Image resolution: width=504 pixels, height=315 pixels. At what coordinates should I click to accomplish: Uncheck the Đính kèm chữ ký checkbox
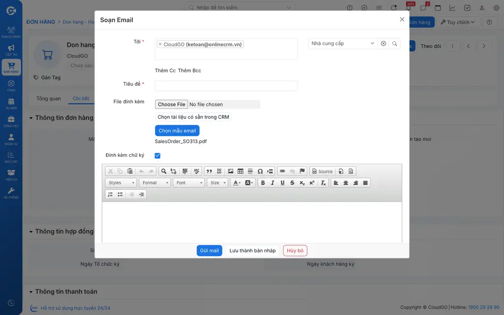click(x=157, y=156)
